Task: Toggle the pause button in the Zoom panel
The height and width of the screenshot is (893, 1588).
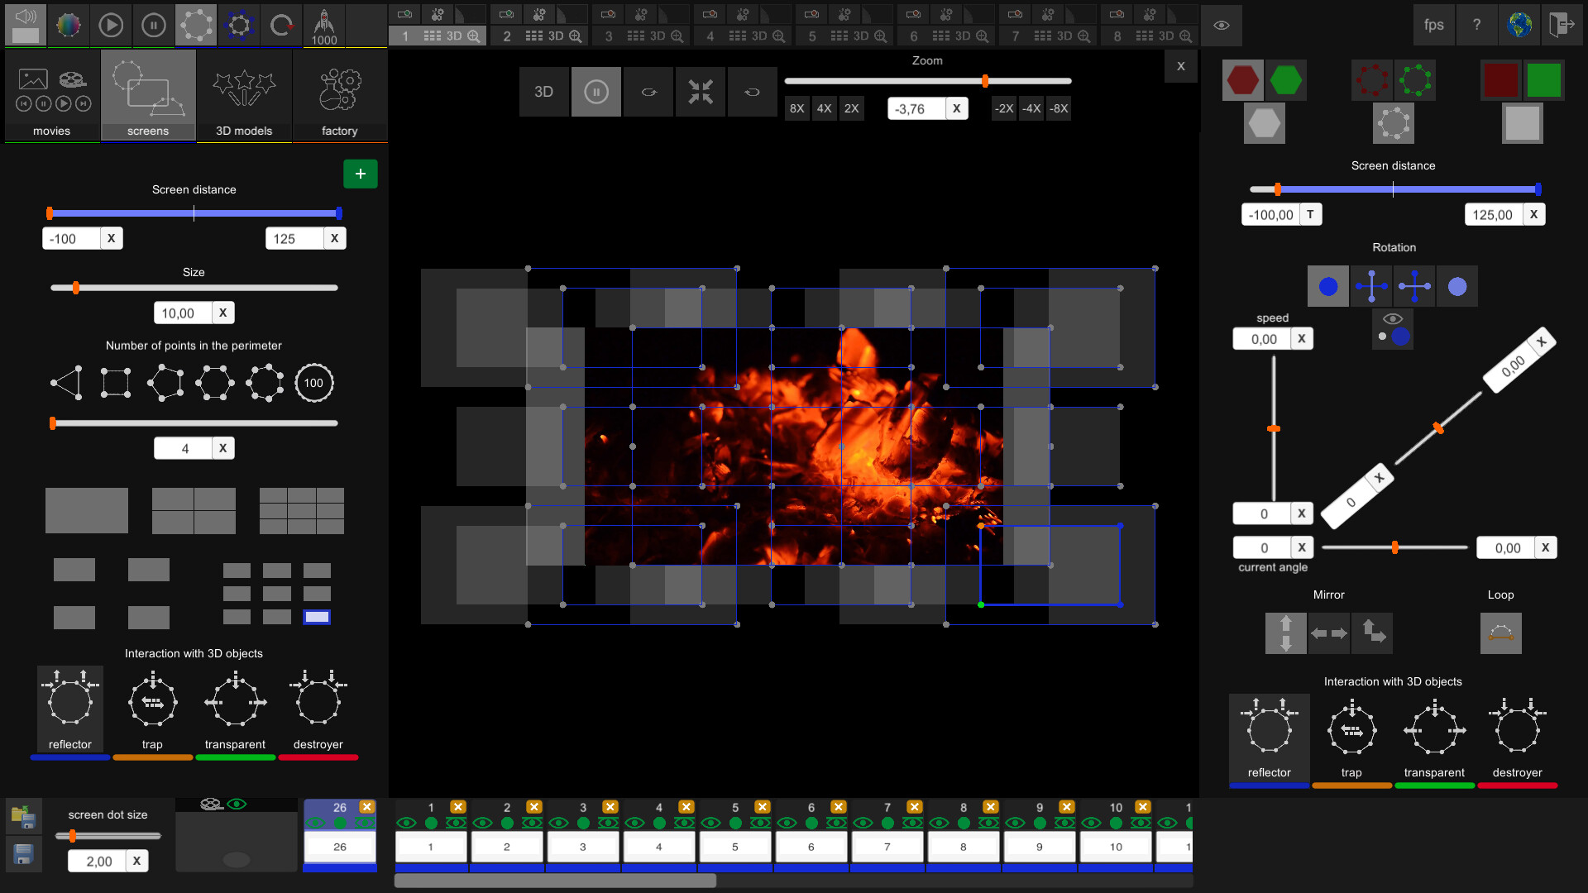Action: [595, 91]
